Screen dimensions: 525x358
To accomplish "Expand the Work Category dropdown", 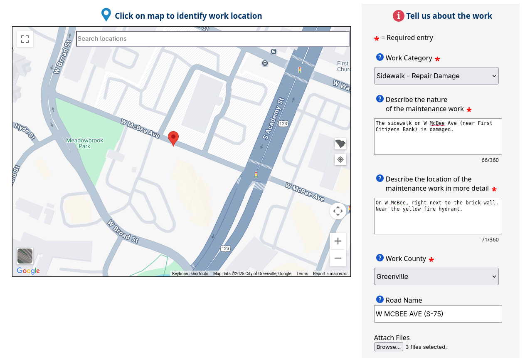I will 436,76.
